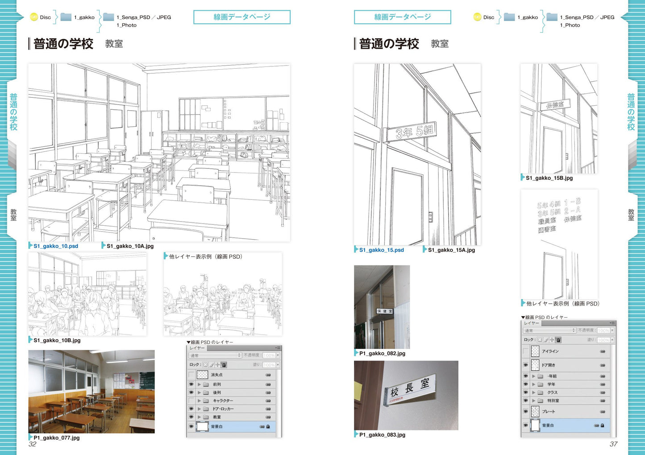Click the 線画データページ button on left page

(x=241, y=17)
